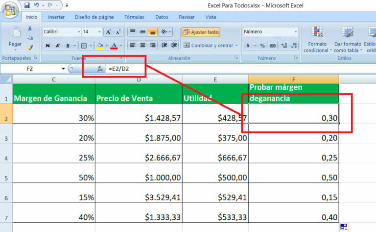Screen dimensions: 376x232
Task: Apply red font color A
Action: [114, 46]
